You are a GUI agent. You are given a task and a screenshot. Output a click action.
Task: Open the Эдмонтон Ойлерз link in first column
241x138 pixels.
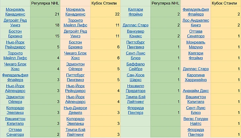(15, 99)
